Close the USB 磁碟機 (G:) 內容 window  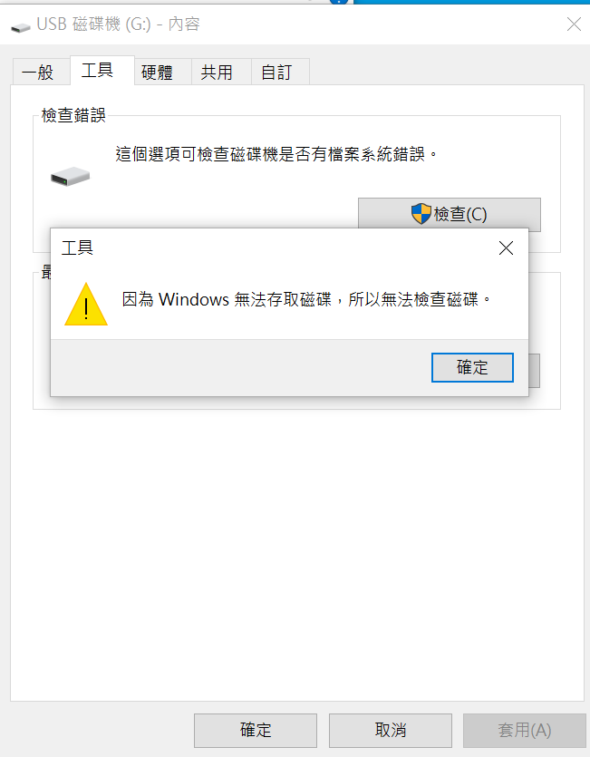574,24
